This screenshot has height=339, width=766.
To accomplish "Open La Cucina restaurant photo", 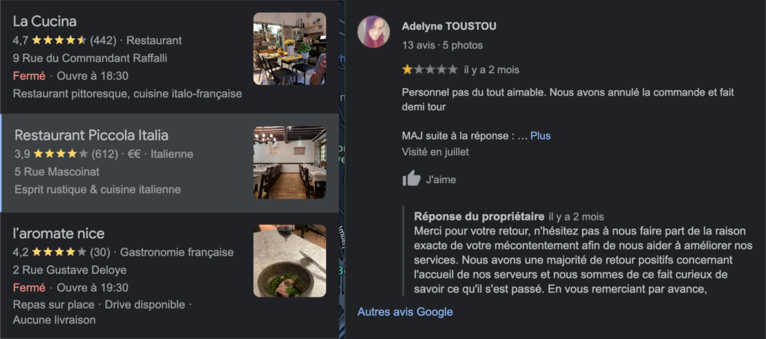I will click(x=289, y=49).
